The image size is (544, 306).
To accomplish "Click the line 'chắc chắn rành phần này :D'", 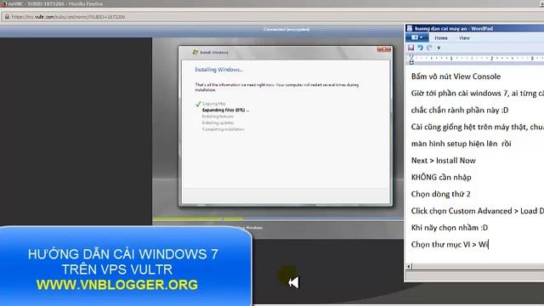I will coord(460,110).
